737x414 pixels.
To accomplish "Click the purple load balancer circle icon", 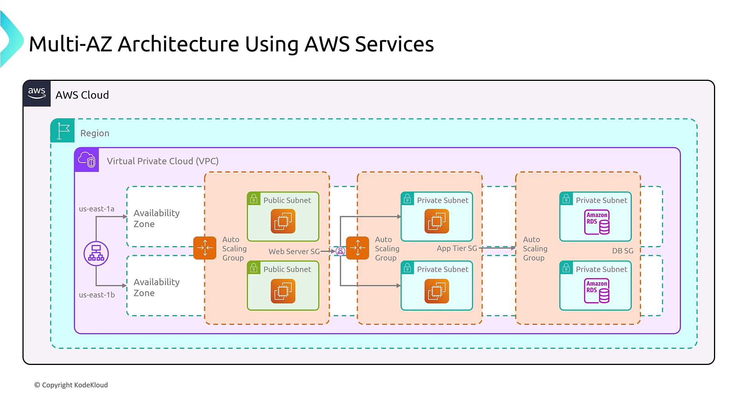I will (x=96, y=253).
